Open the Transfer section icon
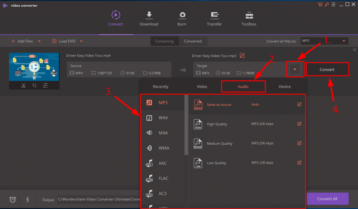 [x=214, y=15]
